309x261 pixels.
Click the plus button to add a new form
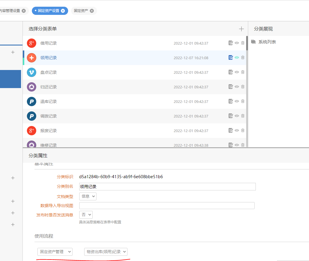pos(241,29)
